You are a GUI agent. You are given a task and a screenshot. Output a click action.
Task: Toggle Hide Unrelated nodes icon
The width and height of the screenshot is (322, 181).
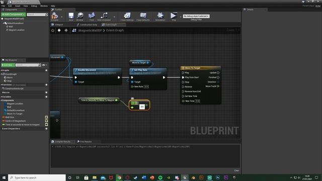click(104, 16)
